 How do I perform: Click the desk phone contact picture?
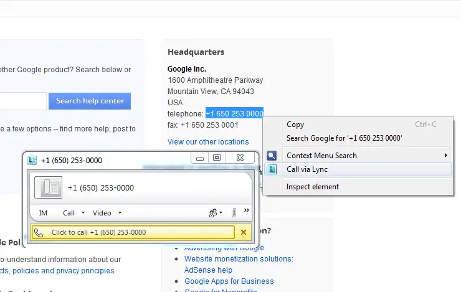(x=48, y=187)
